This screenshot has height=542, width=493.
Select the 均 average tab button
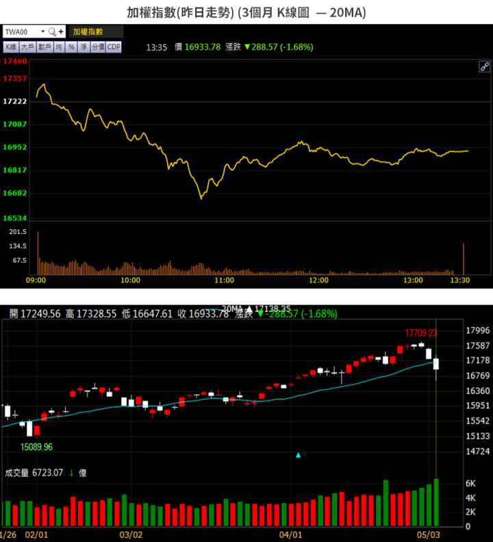click(x=59, y=47)
